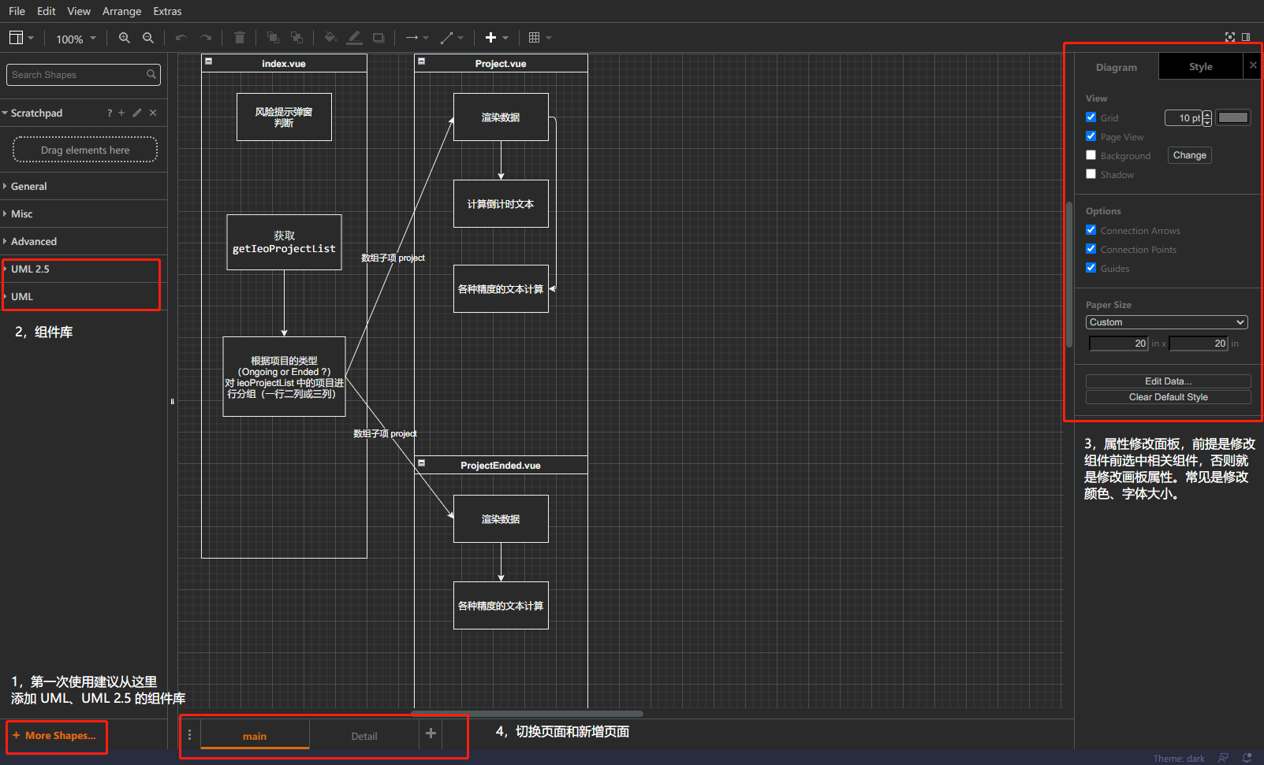Image resolution: width=1264 pixels, height=765 pixels.
Task: Toggle the Grid checkbox
Action: [x=1091, y=117]
